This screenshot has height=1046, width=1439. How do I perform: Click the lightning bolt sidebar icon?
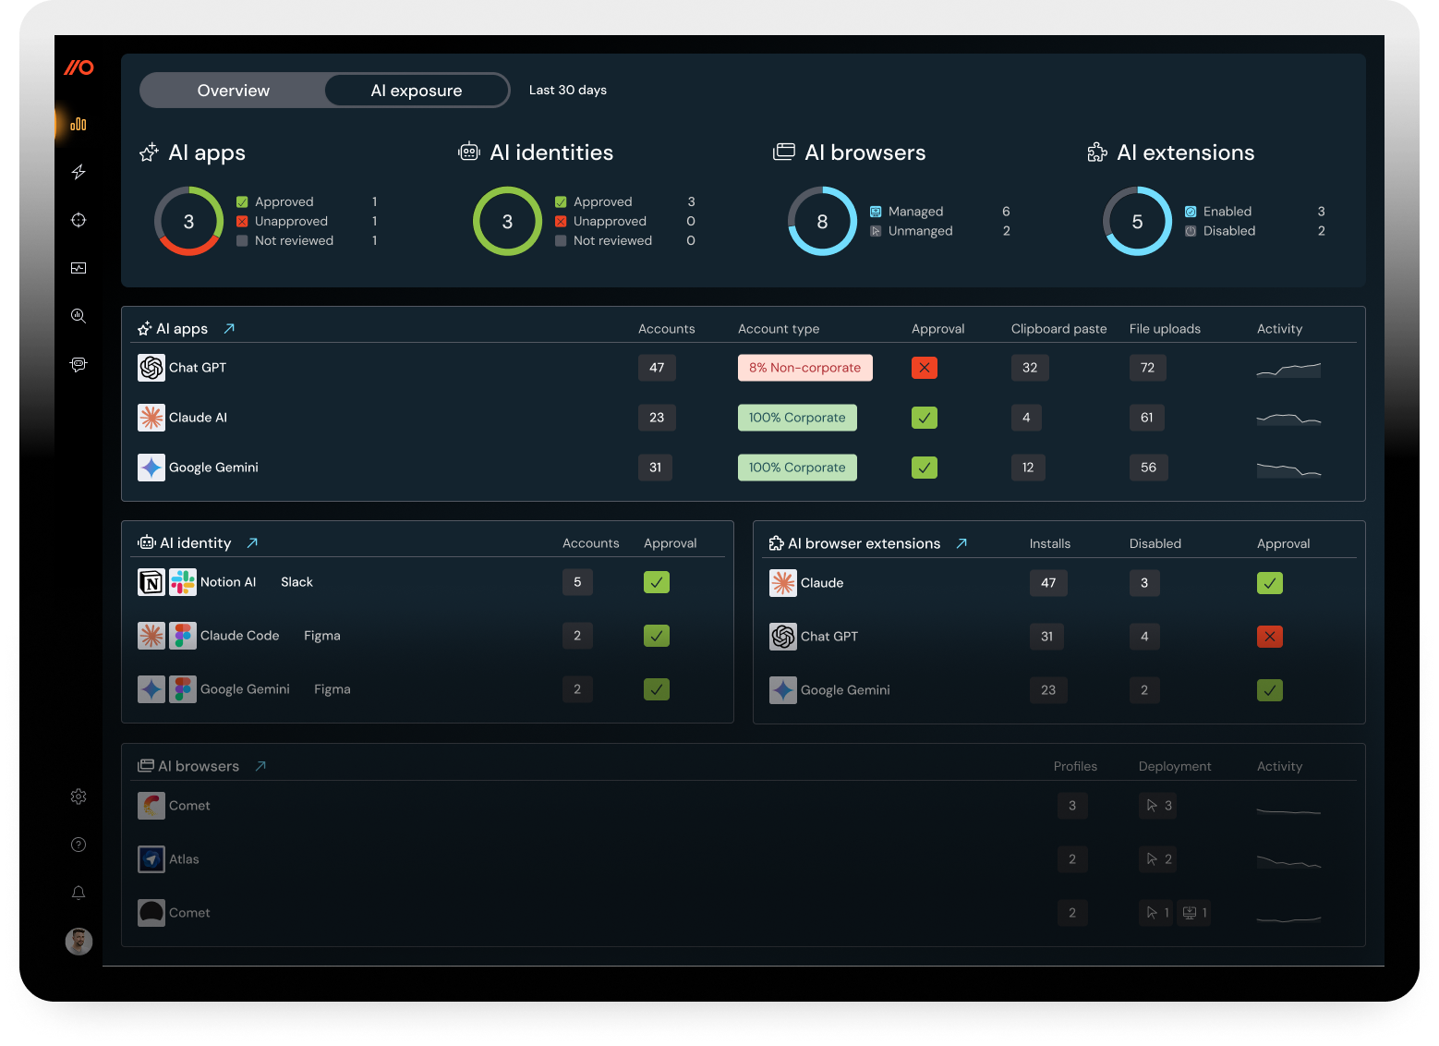pyautogui.click(x=79, y=172)
